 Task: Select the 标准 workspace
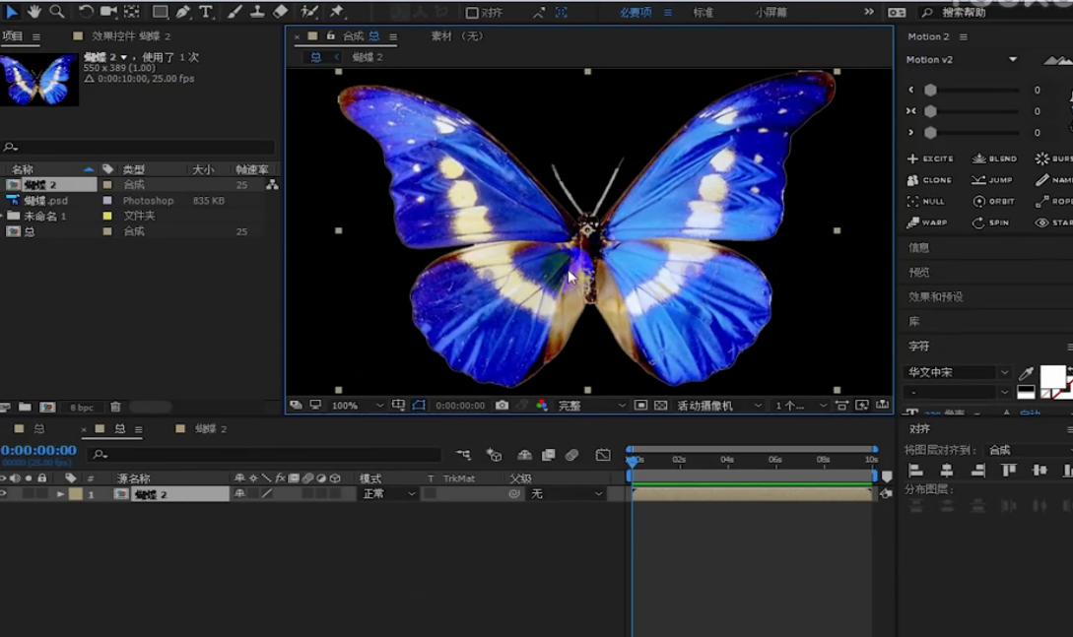(703, 12)
